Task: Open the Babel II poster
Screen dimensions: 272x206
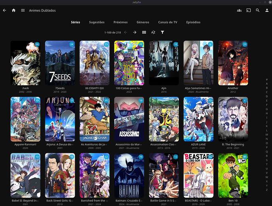Action: 25,176
